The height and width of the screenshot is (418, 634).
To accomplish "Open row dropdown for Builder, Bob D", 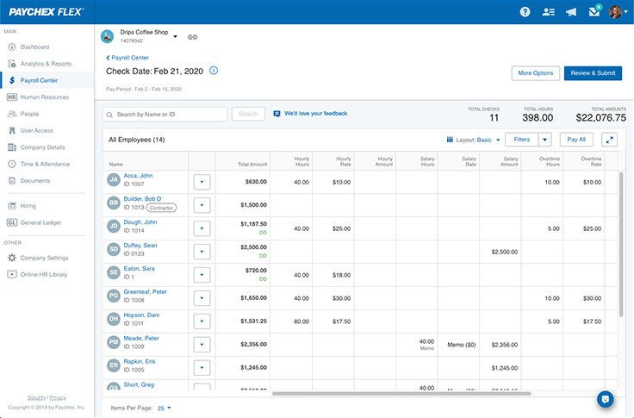I will click(202, 205).
